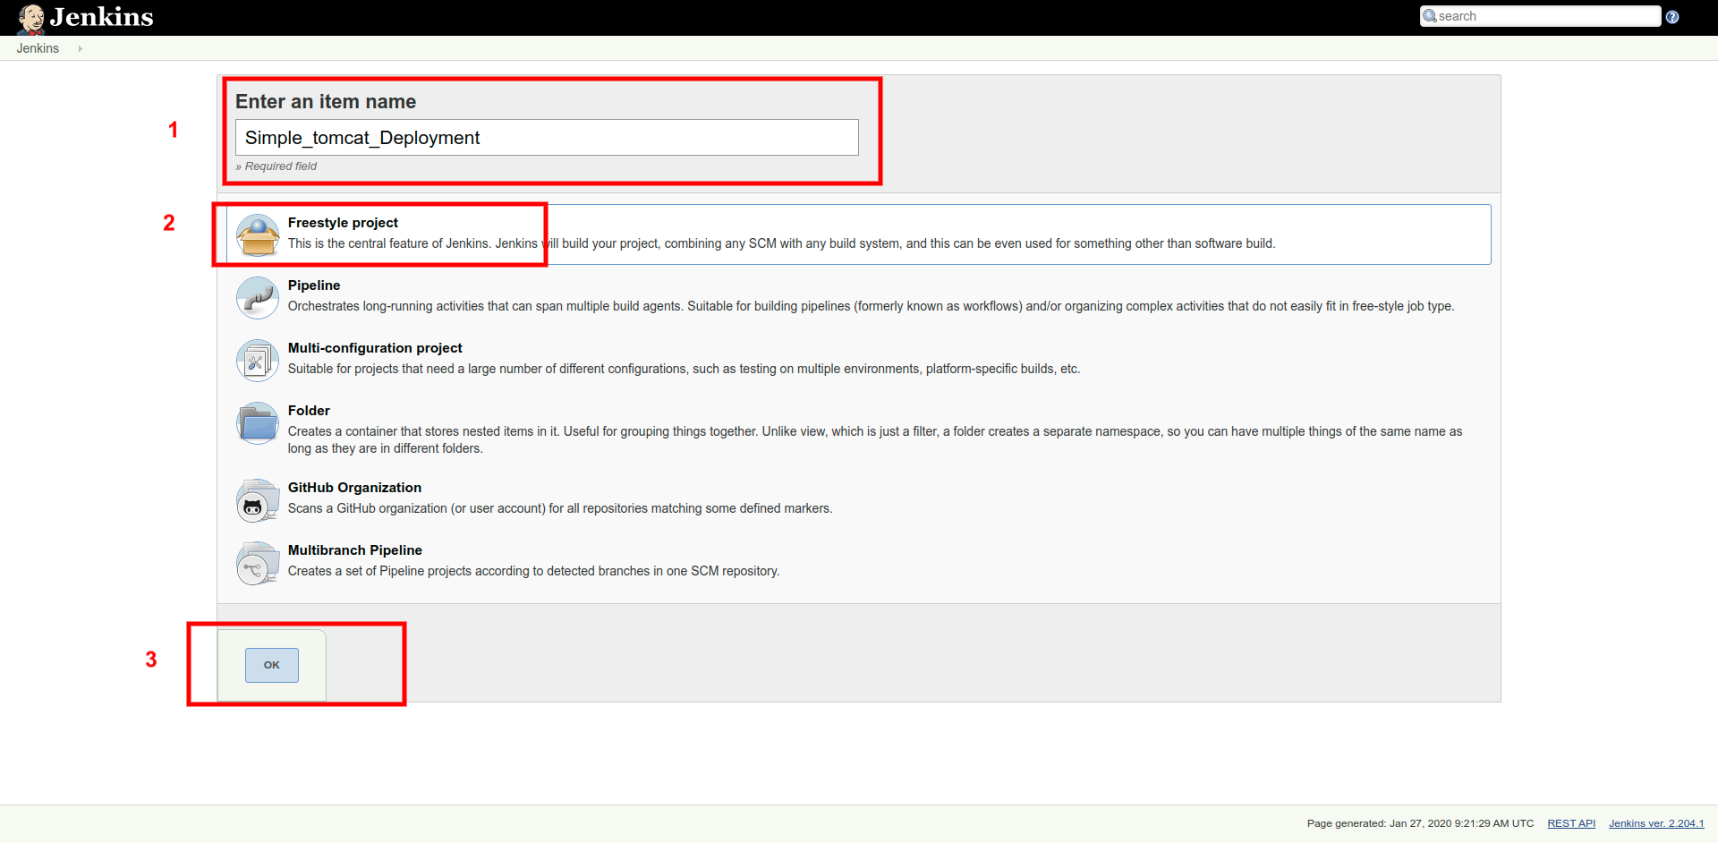Choose the Freestyle project title
Screen dimensions: 1718x843
(x=343, y=223)
